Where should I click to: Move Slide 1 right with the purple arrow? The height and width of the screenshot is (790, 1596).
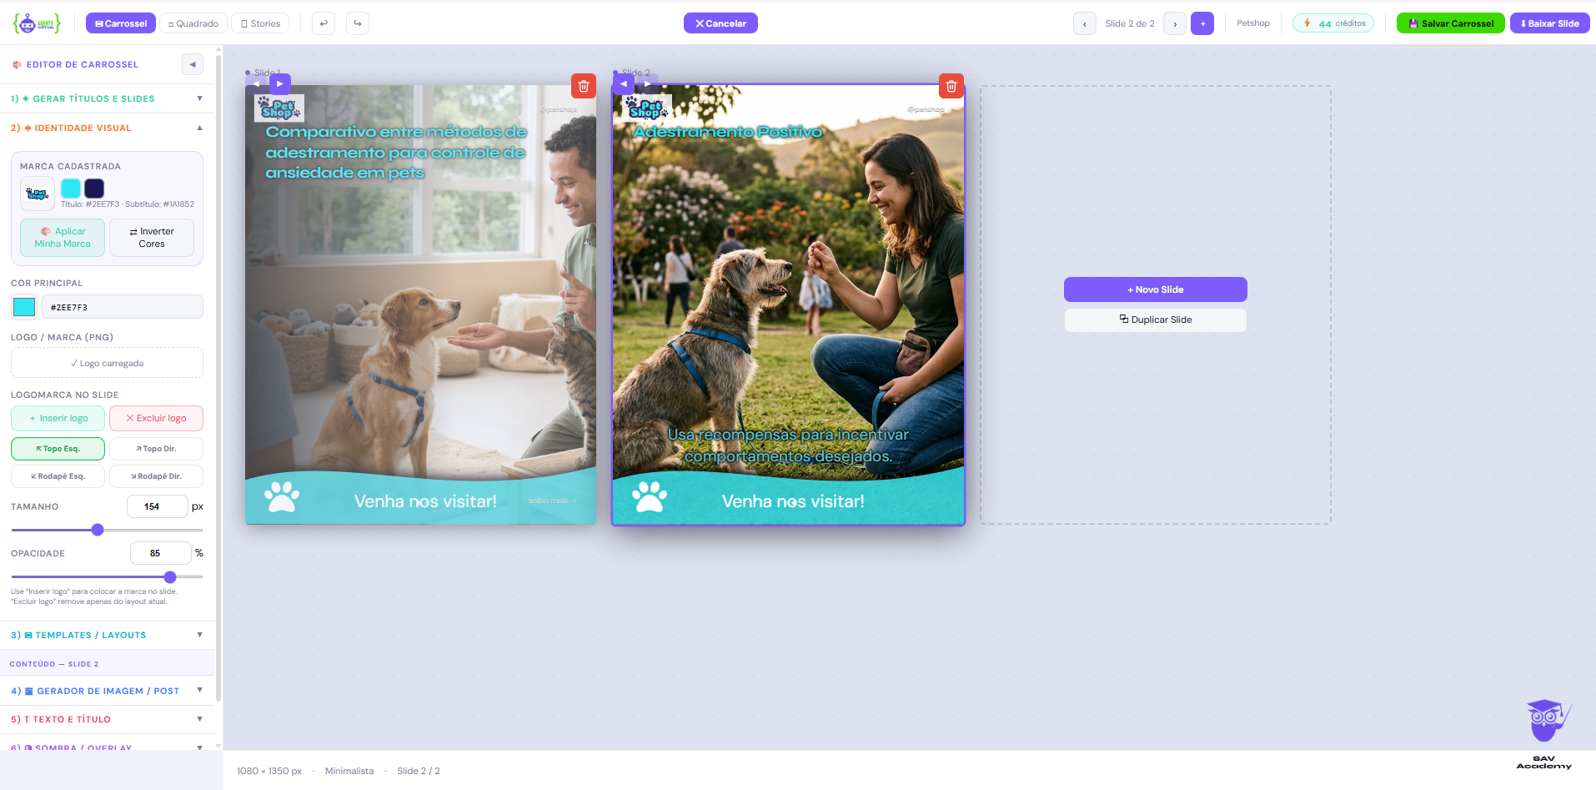click(280, 83)
